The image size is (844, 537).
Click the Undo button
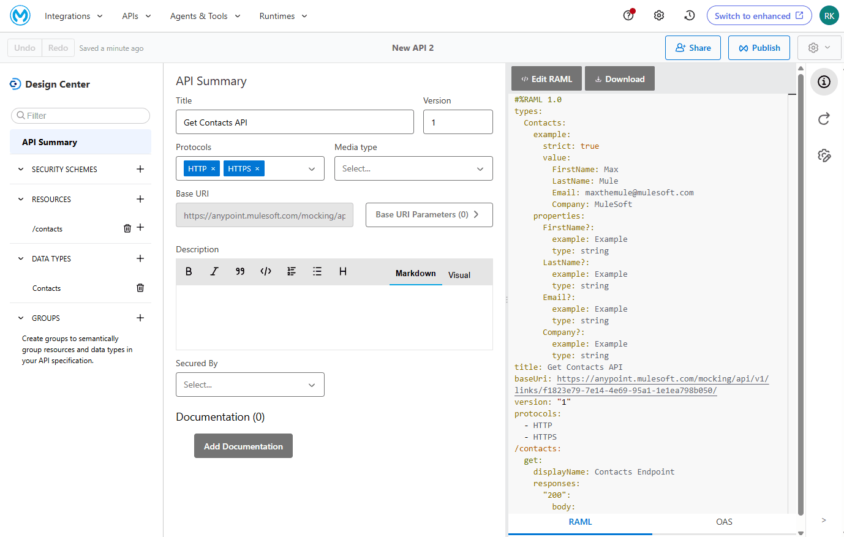24,48
